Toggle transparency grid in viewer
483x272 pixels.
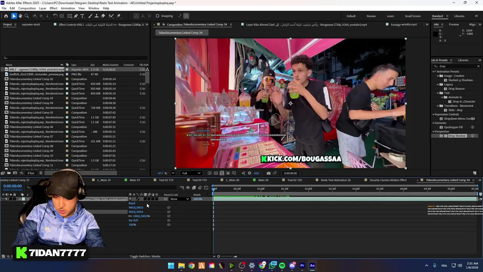215,173
